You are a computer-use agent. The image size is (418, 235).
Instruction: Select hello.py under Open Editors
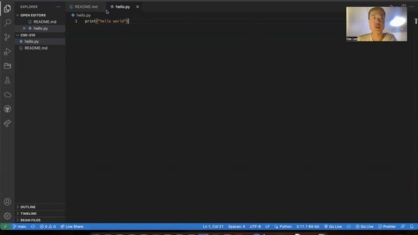click(x=40, y=28)
